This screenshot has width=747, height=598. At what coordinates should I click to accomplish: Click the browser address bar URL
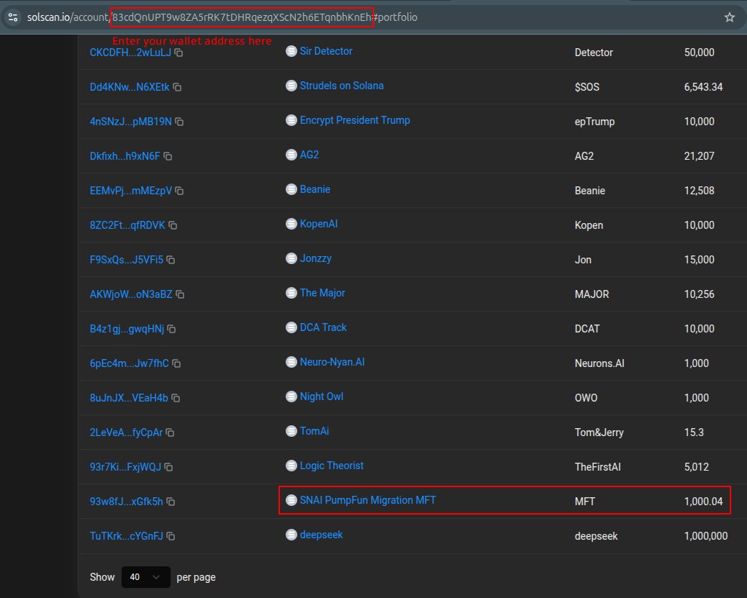(222, 17)
